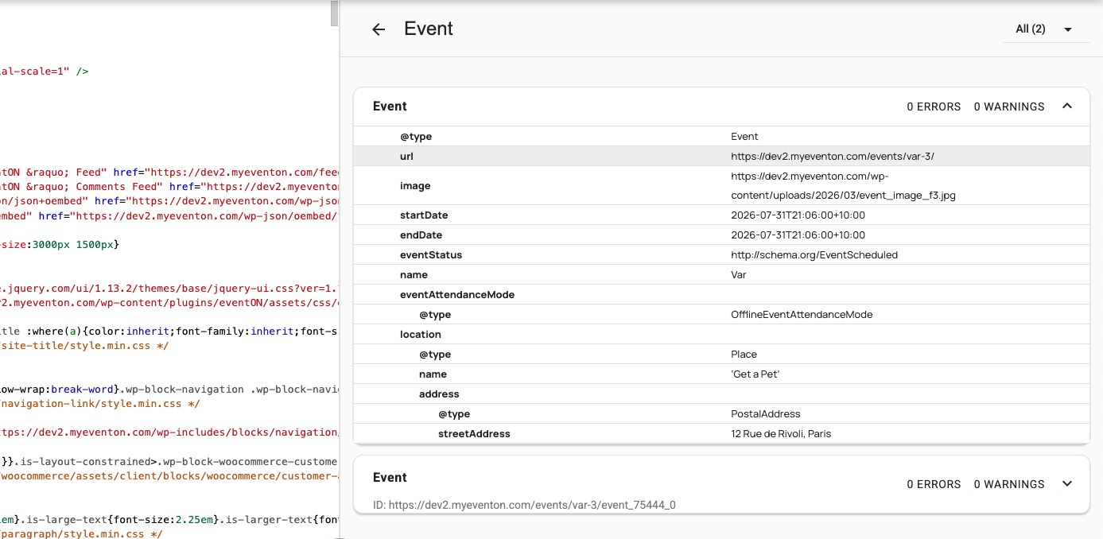This screenshot has width=1103, height=539.
Task: Click the value OfflineEventAttendanceMode
Action: point(802,315)
